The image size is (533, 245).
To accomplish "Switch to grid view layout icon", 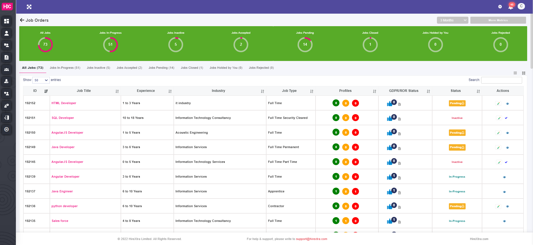I will pos(524,73).
